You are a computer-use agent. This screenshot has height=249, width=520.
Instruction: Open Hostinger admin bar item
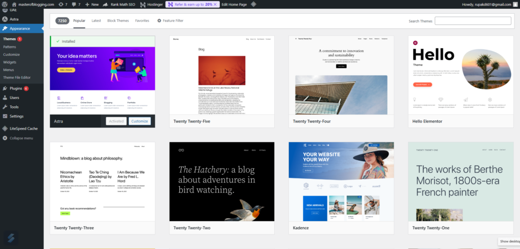[x=151, y=4]
